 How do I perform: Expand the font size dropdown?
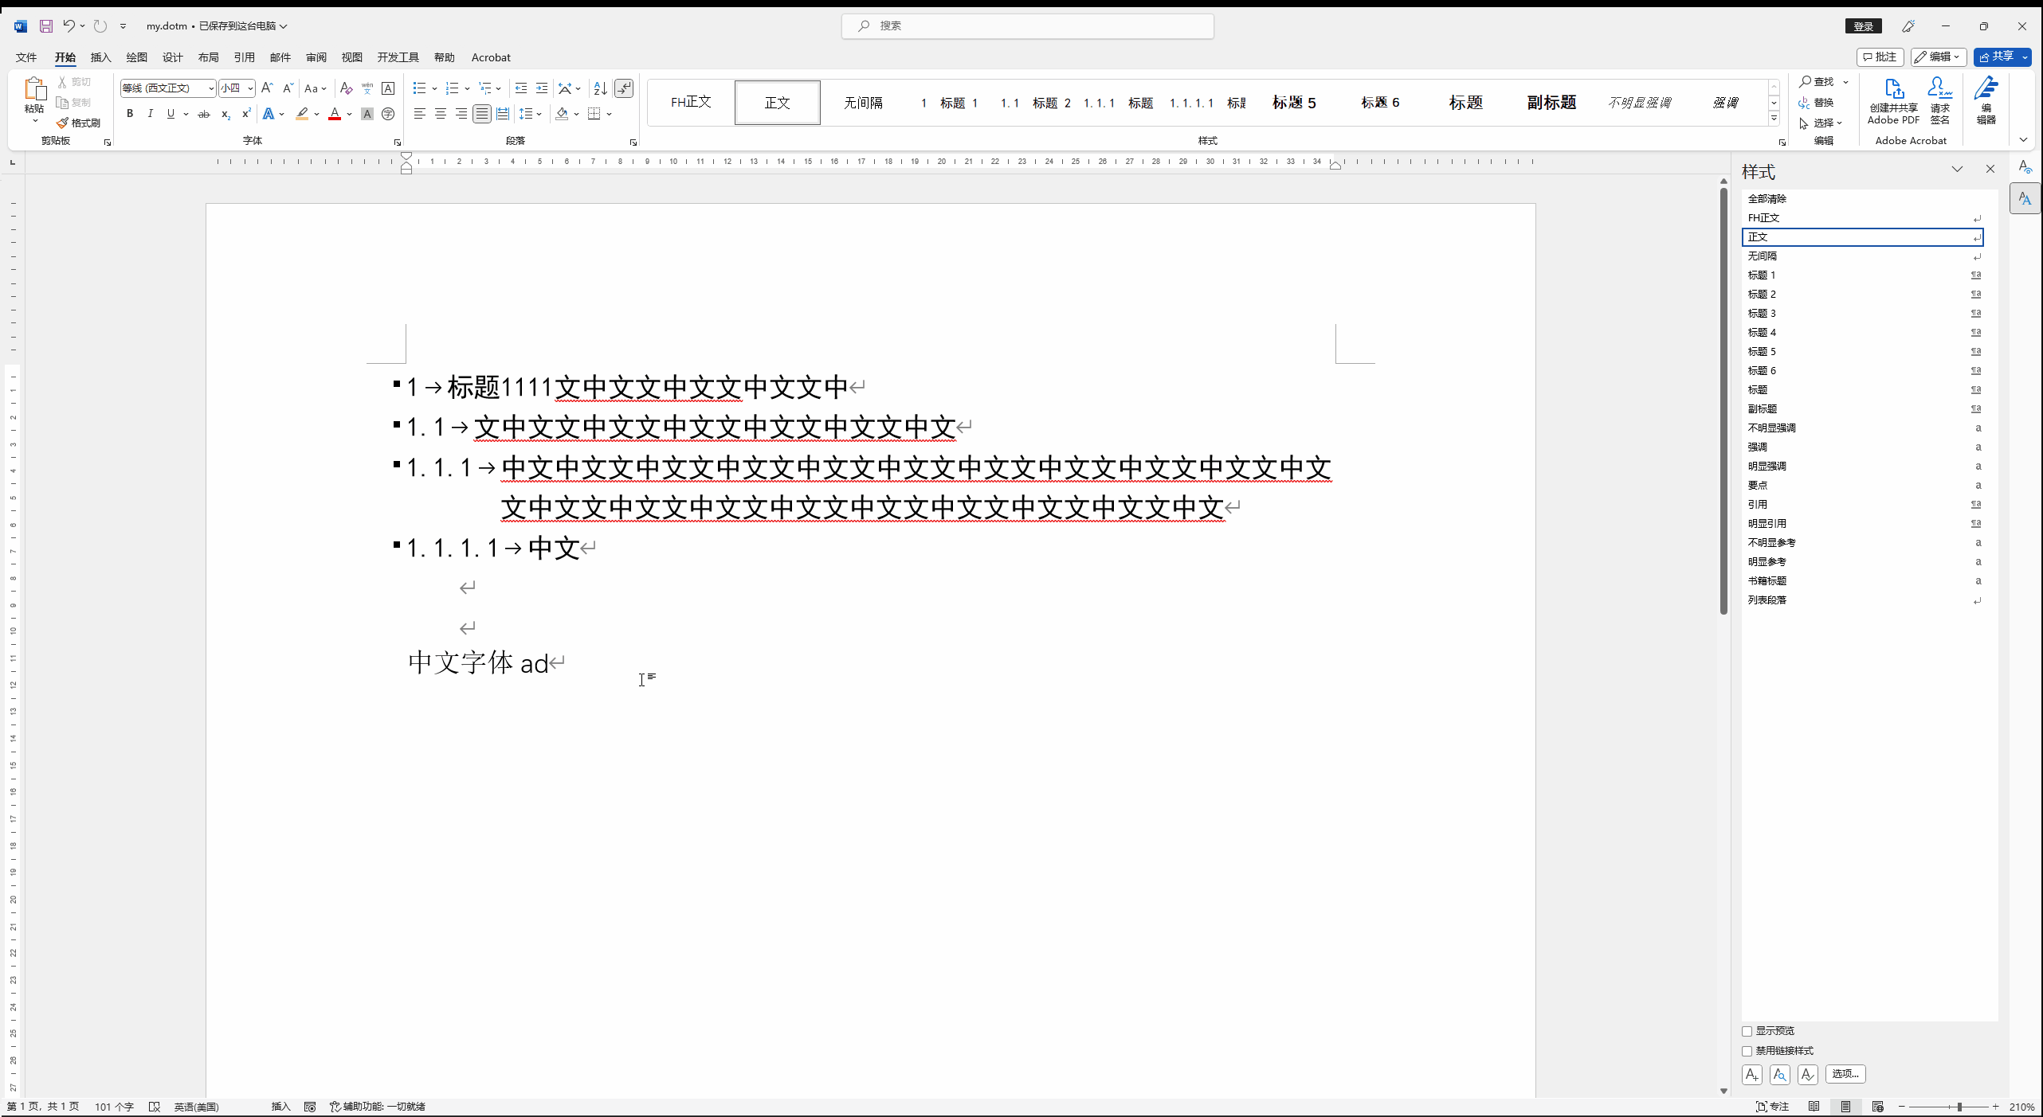(250, 88)
